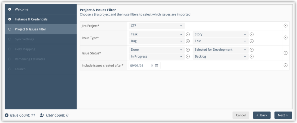This screenshot has width=297, height=123.
Task: Clear the entire Issue Status row
Action: coord(285,53)
